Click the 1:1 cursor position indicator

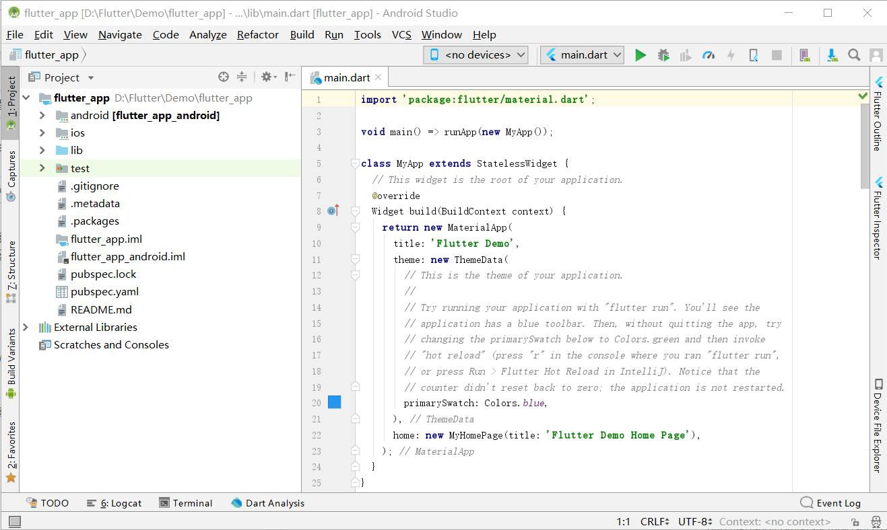click(624, 522)
